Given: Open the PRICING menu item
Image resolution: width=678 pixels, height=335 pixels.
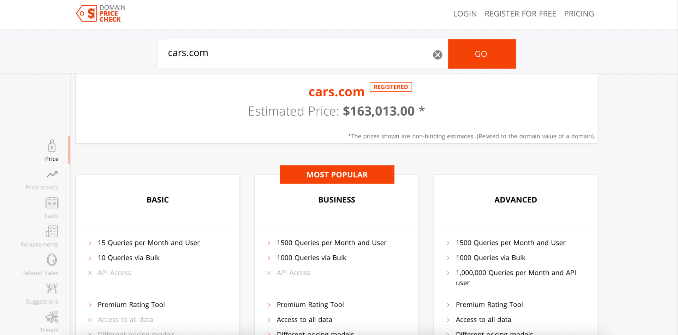Looking at the screenshot, I should 579,14.
